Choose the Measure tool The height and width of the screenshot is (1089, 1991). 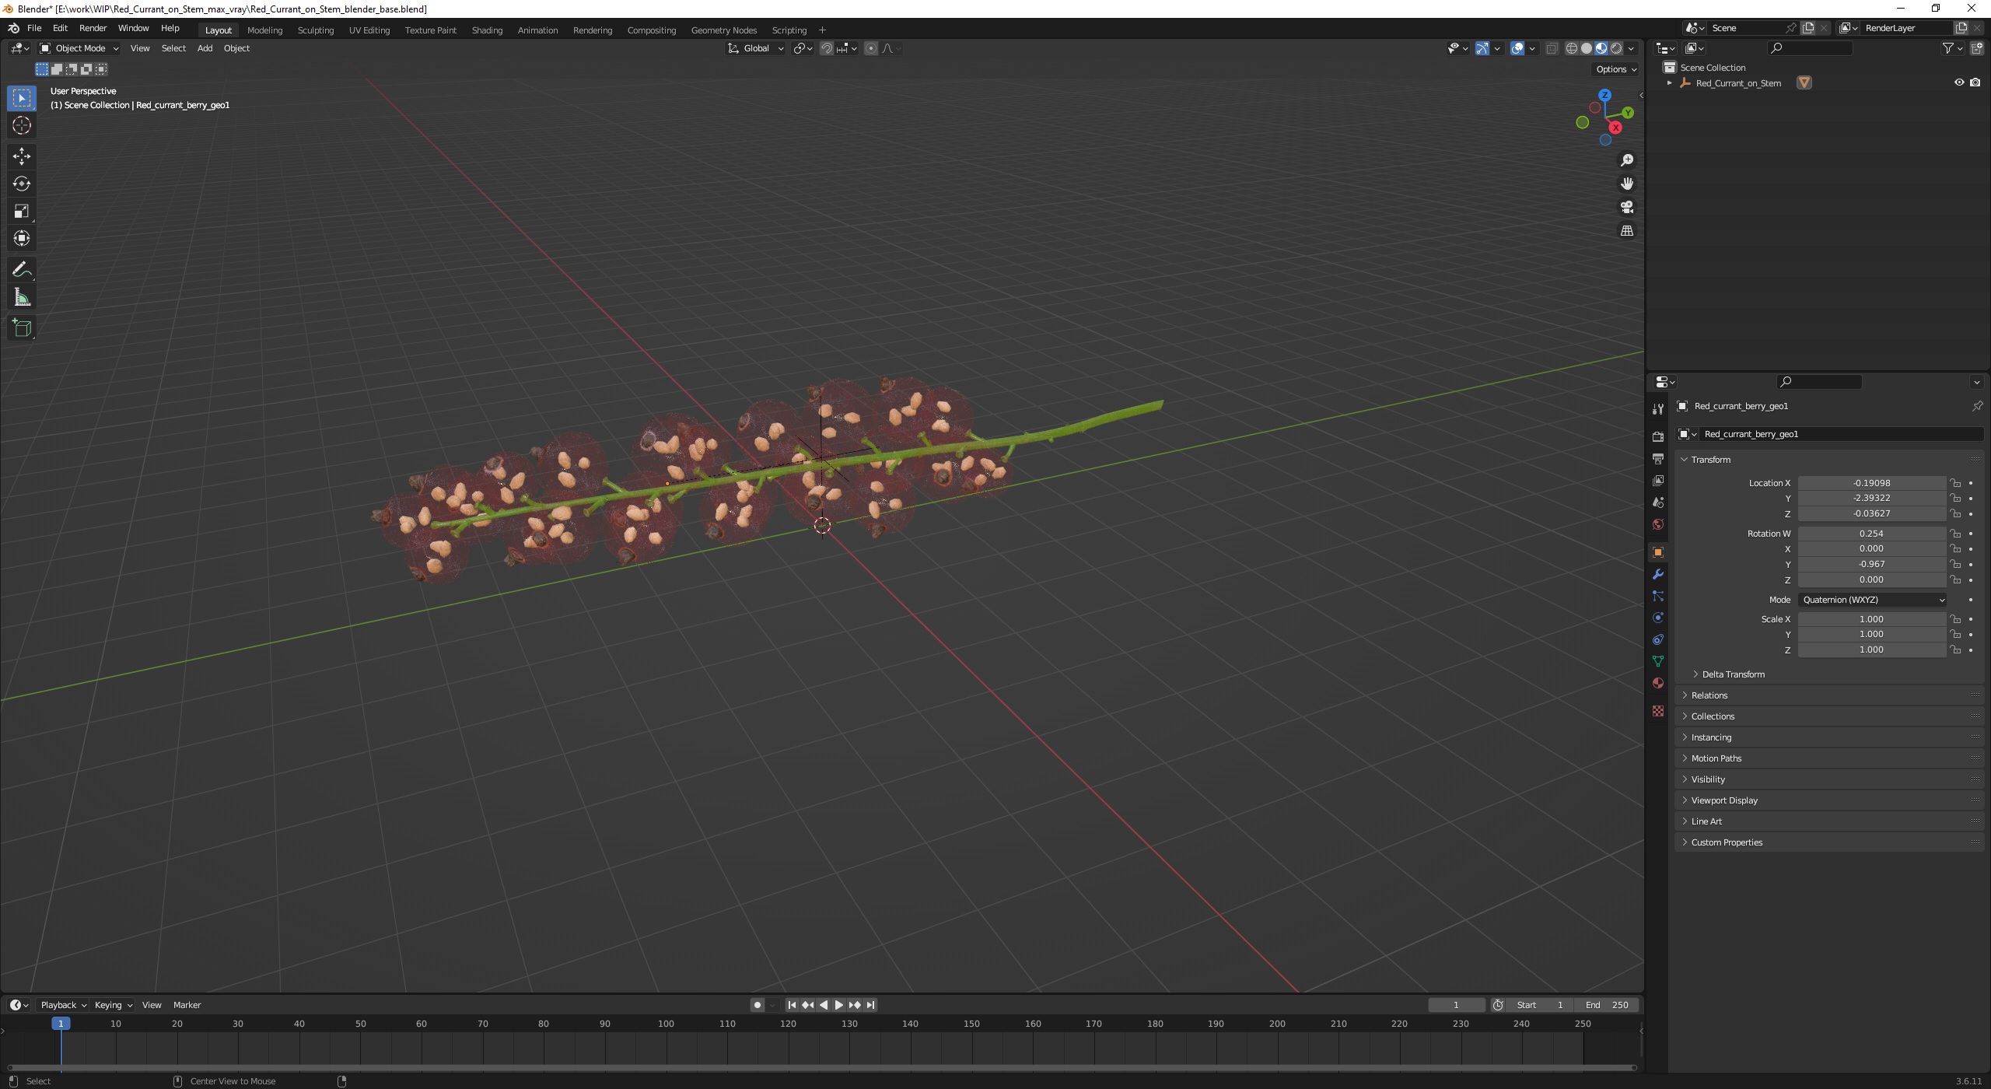(x=22, y=297)
